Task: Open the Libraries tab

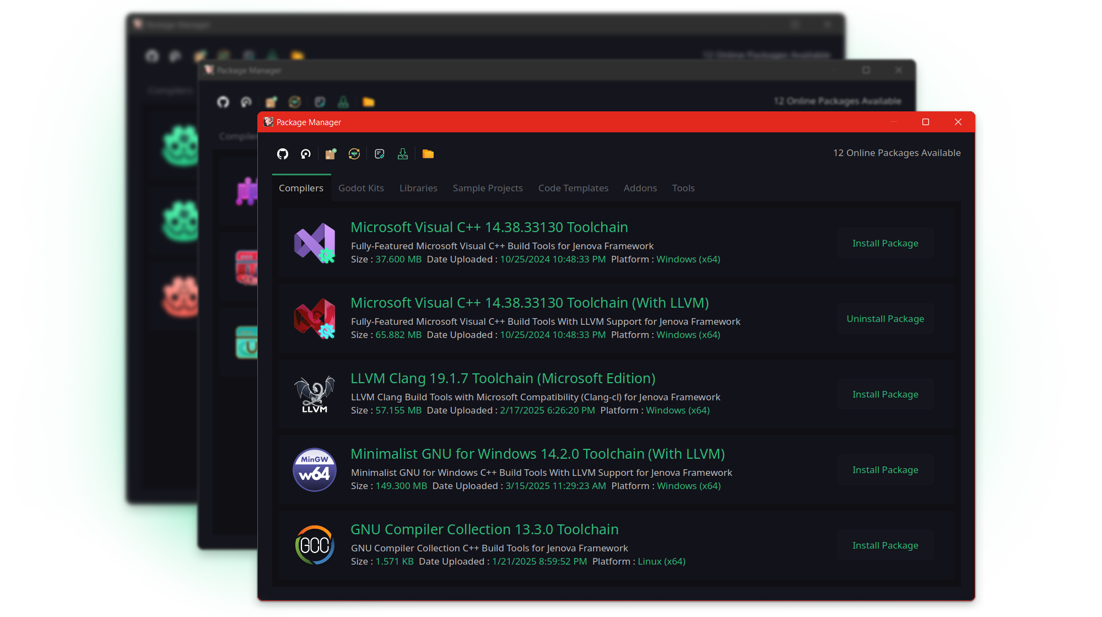Action: pyautogui.click(x=418, y=188)
